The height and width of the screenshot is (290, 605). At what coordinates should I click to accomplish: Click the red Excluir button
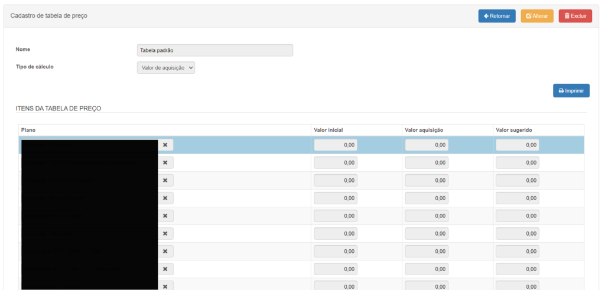pos(575,16)
